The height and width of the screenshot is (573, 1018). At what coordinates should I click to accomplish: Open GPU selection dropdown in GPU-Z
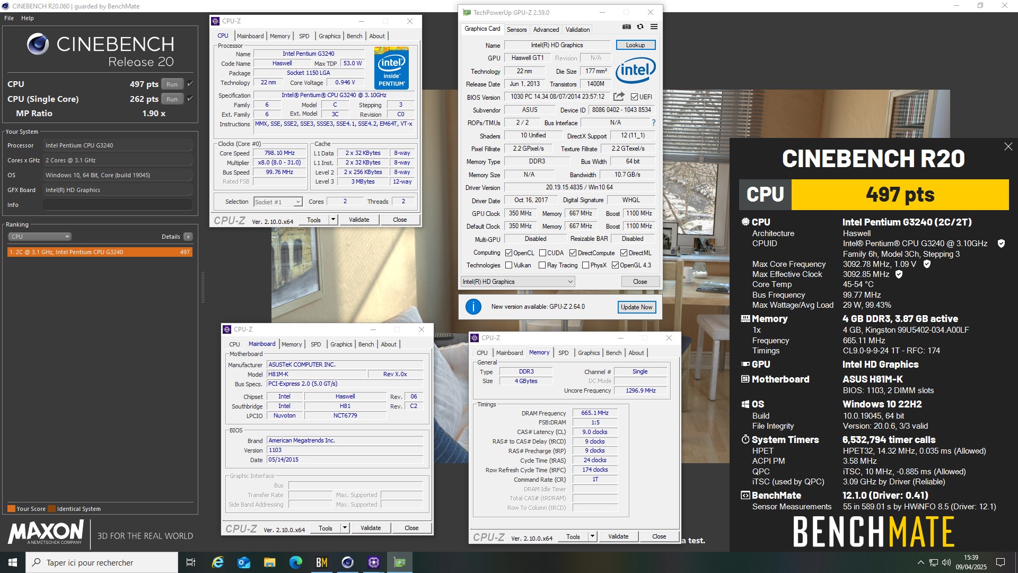tap(517, 282)
